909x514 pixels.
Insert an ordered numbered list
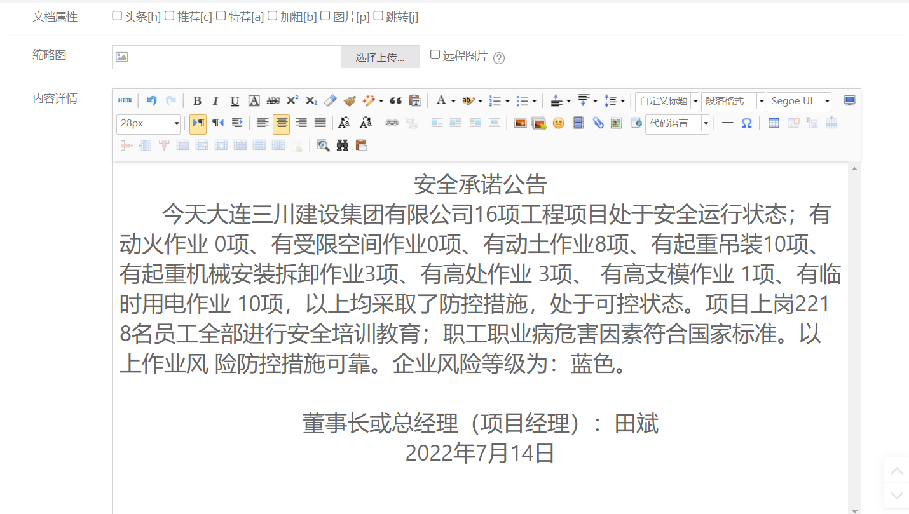tap(495, 101)
